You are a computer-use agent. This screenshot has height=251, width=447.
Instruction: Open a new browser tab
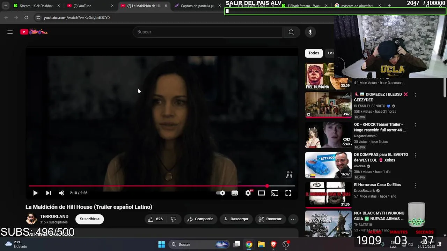(x=390, y=6)
